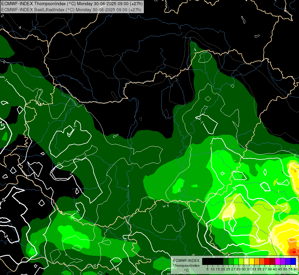The height and width of the screenshot is (275, 299).
Task: Pick the dark green 20–25 legend swatch
Action: tap(226, 261)
